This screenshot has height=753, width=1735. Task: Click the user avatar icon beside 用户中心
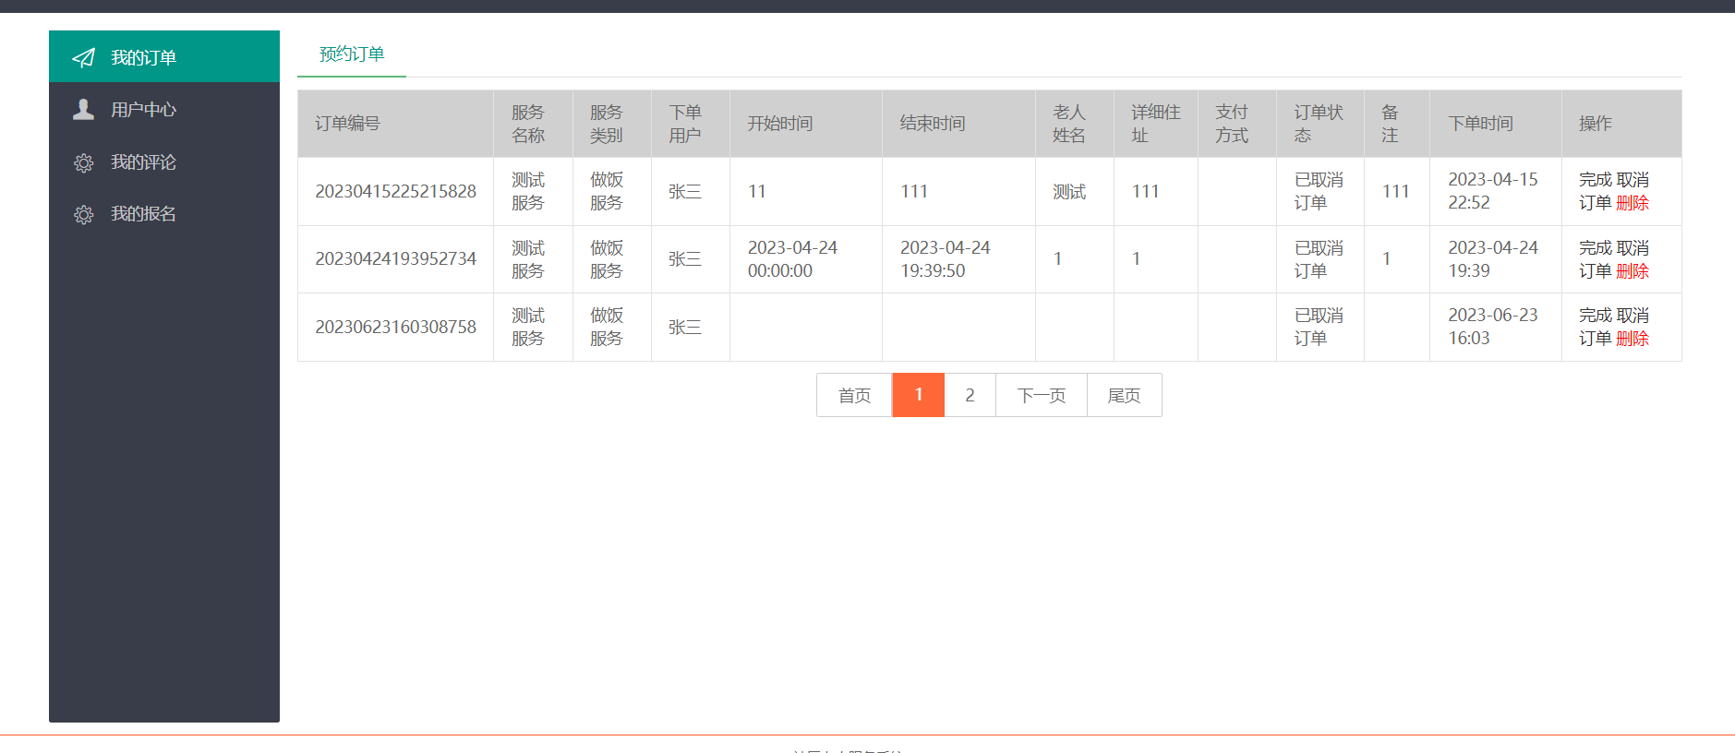(x=83, y=109)
